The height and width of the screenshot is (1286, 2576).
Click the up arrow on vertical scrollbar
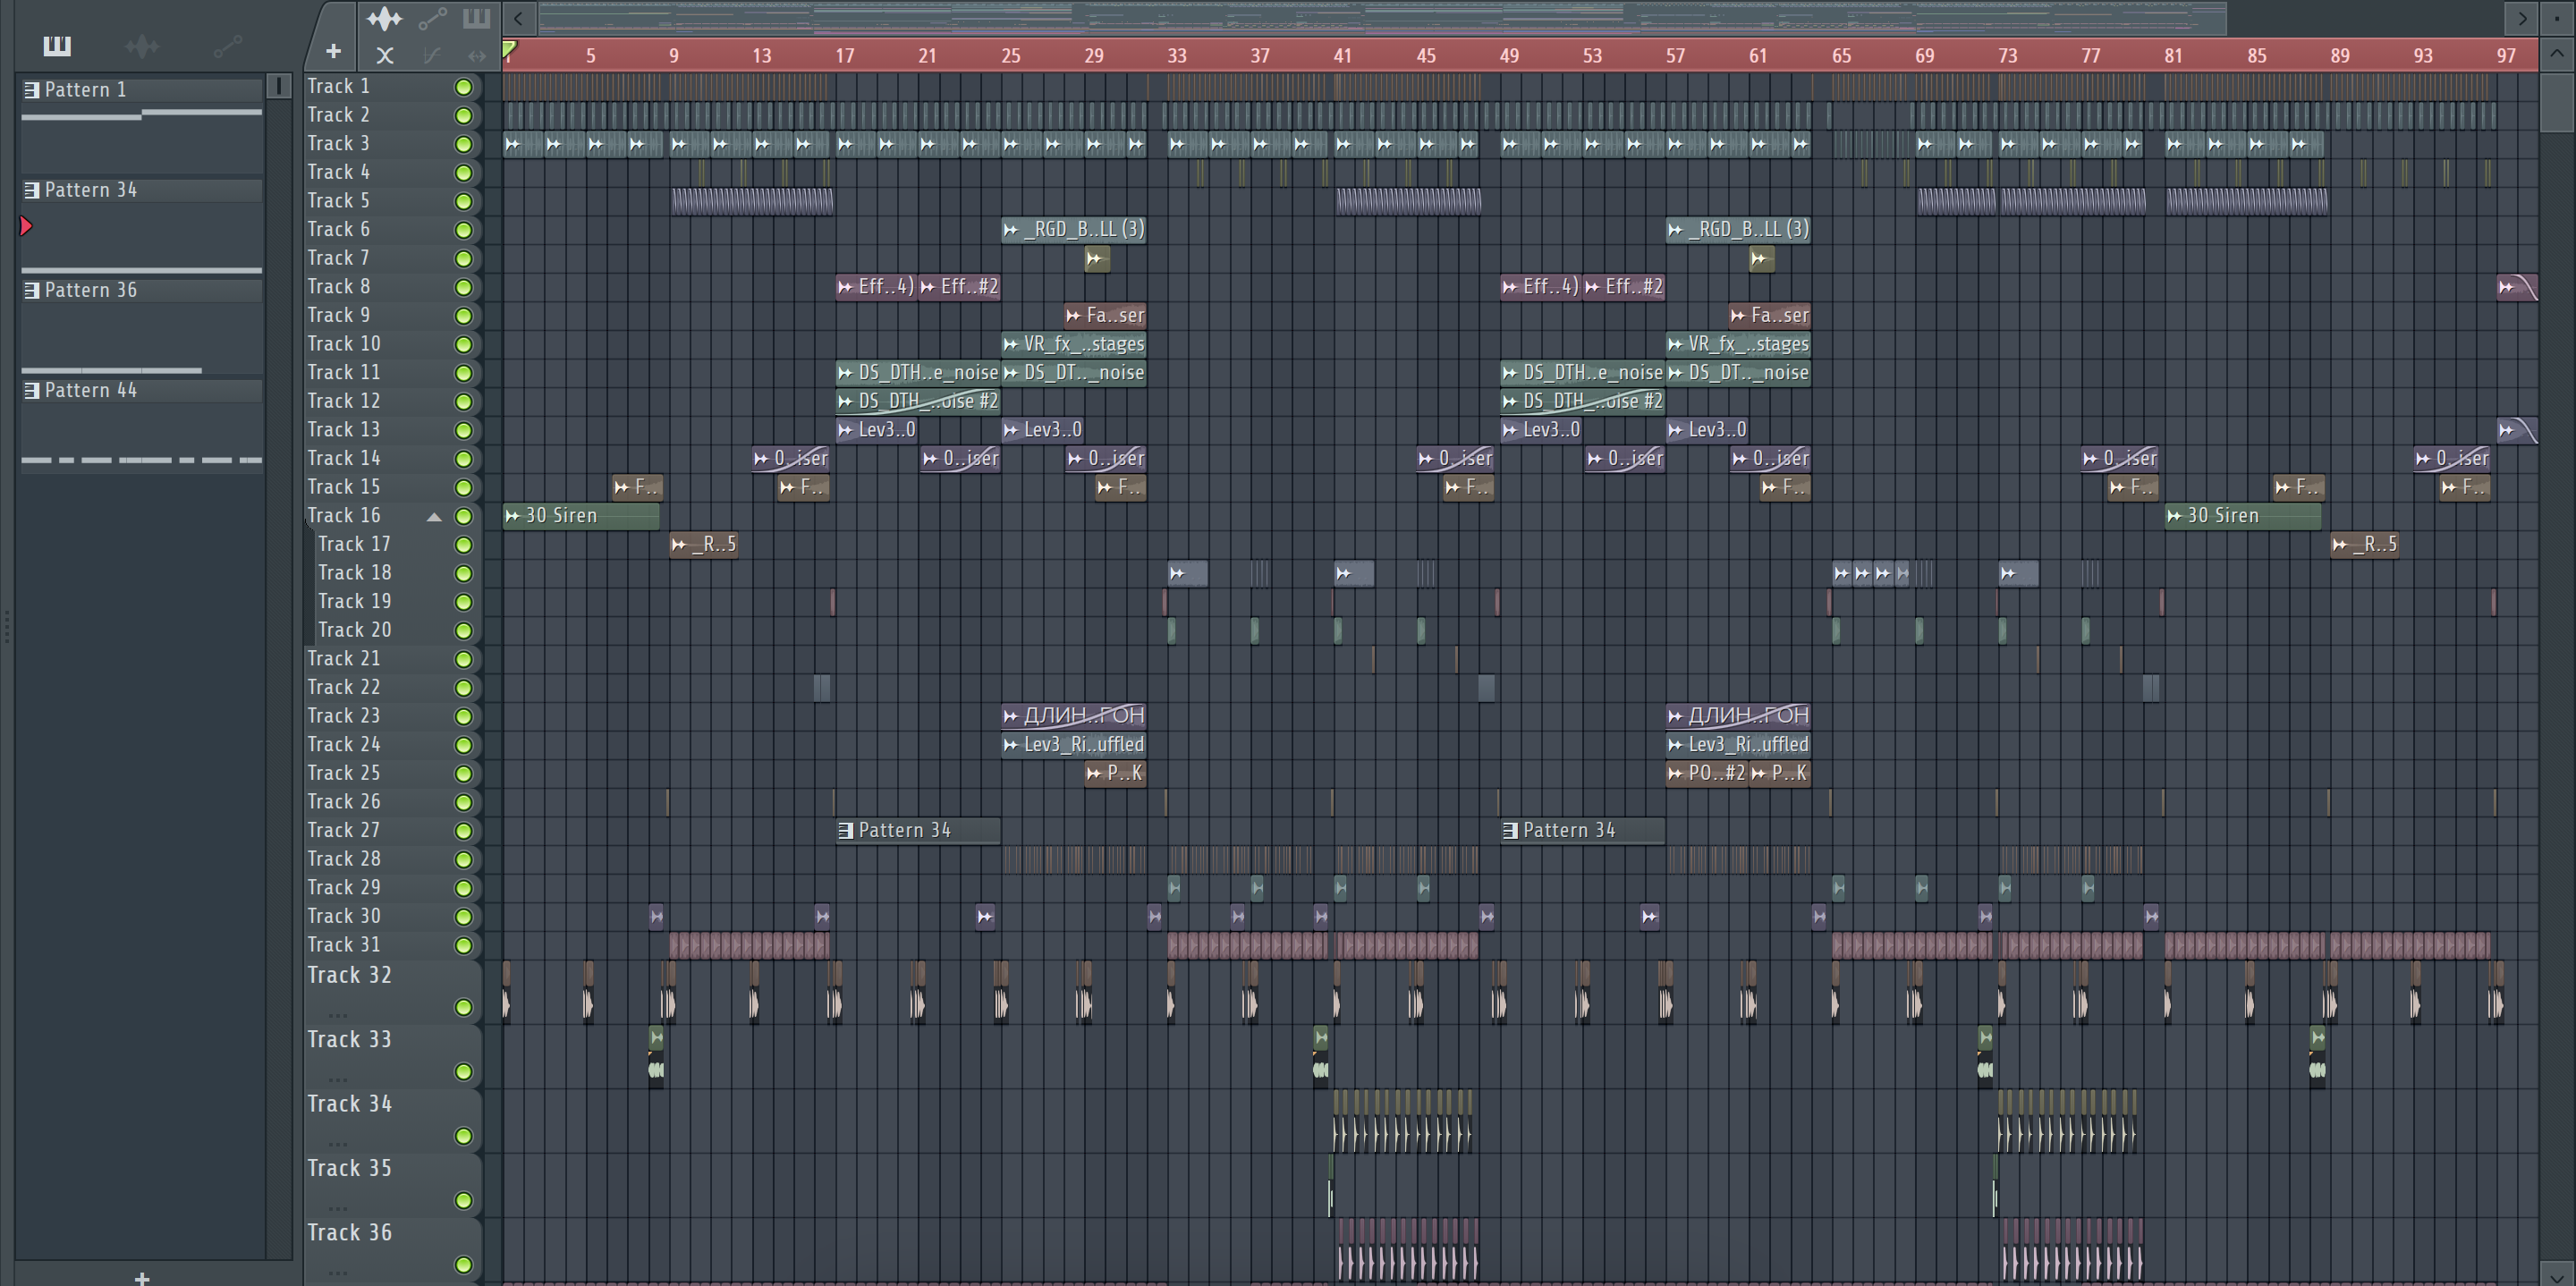[2557, 54]
